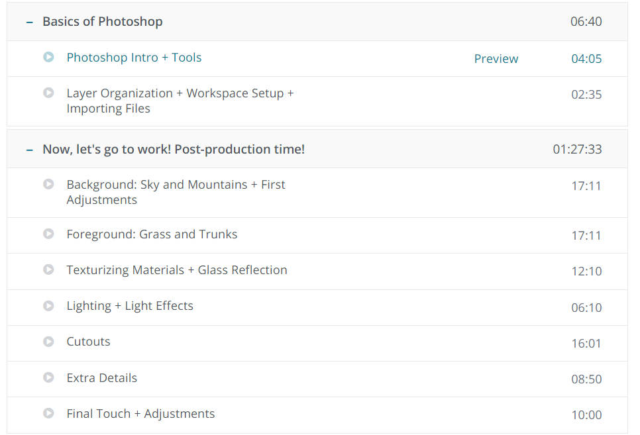Select Texturizing Materials + Glass Reflection title
Image resolution: width=640 pixels, height=435 pixels.
(176, 270)
